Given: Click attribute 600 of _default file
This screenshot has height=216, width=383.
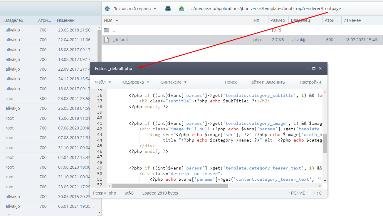Looking at the screenshot, I should (330, 40).
